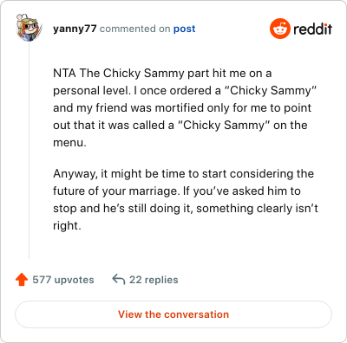This screenshot has height=343, width=347.
Task: Click the first comment paragraph about Chicky Sammy
Action: point(185,107)
